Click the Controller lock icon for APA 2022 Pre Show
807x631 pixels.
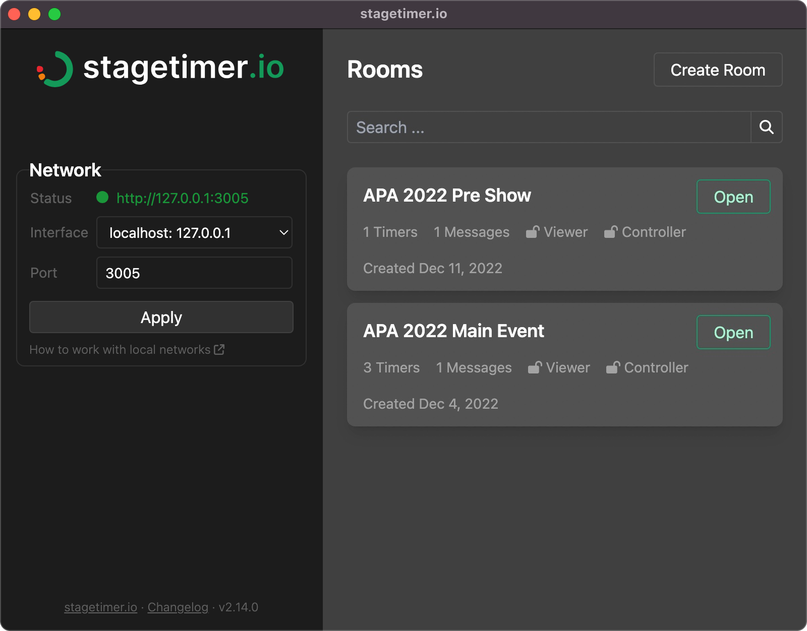tap(611, 231)
